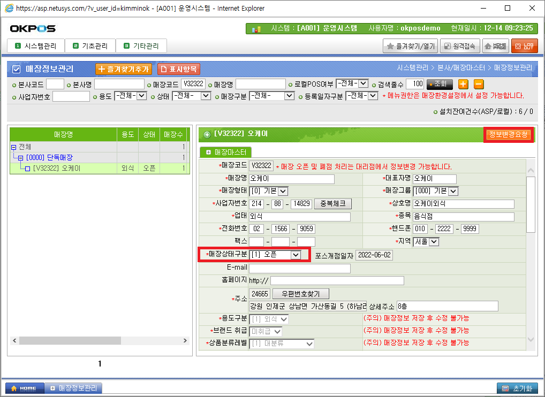Click the 원격접속 remote access button
The width and height of the screenshot is (545, 397).
(x=460, y=46)
